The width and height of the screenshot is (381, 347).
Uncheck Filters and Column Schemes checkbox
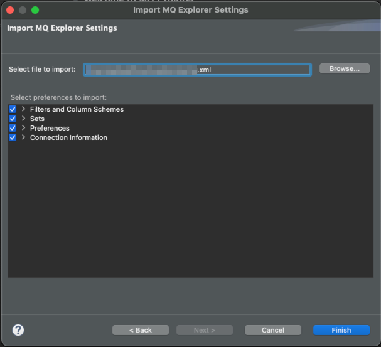13,109
